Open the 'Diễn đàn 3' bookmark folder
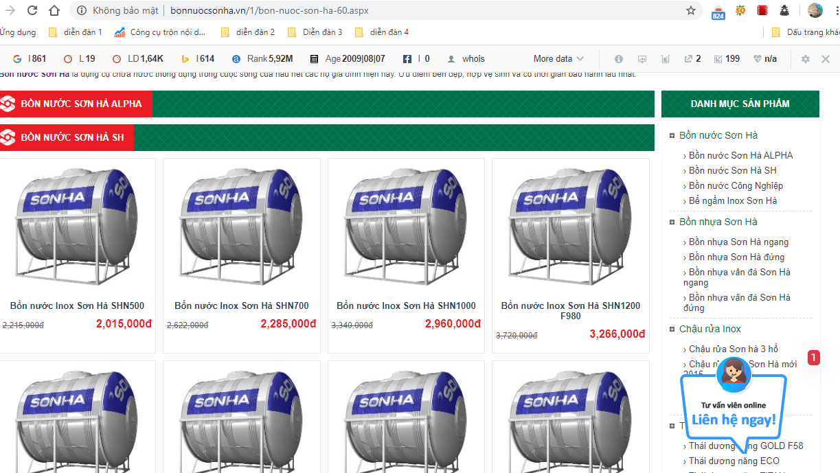Image resolution: width=840 pixels, height=473 pixels. 315,32
